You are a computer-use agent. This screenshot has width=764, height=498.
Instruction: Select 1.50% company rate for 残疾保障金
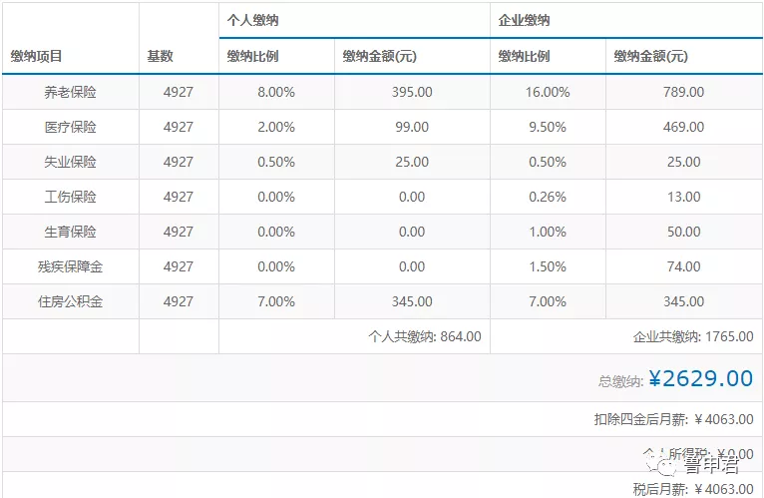point(548,266)
